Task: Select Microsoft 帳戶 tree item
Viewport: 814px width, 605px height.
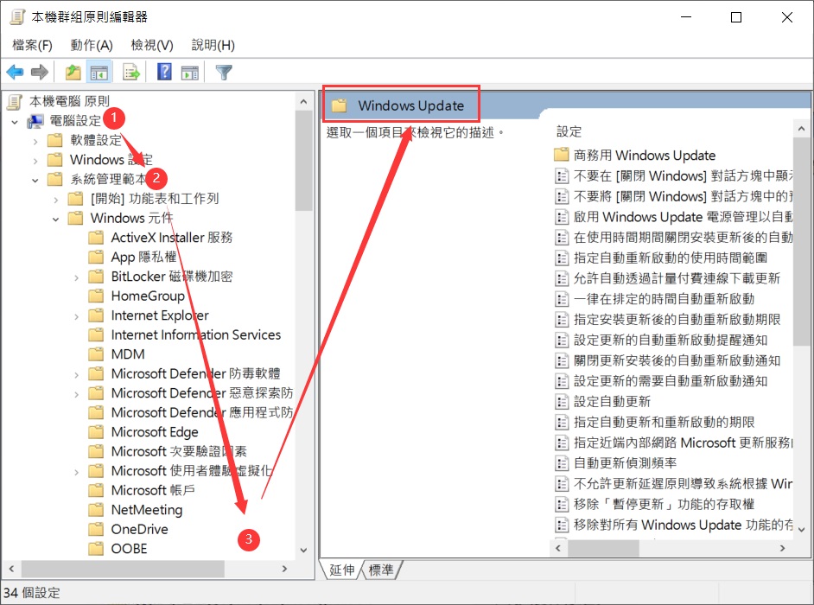Action: [x=153, y=490]
